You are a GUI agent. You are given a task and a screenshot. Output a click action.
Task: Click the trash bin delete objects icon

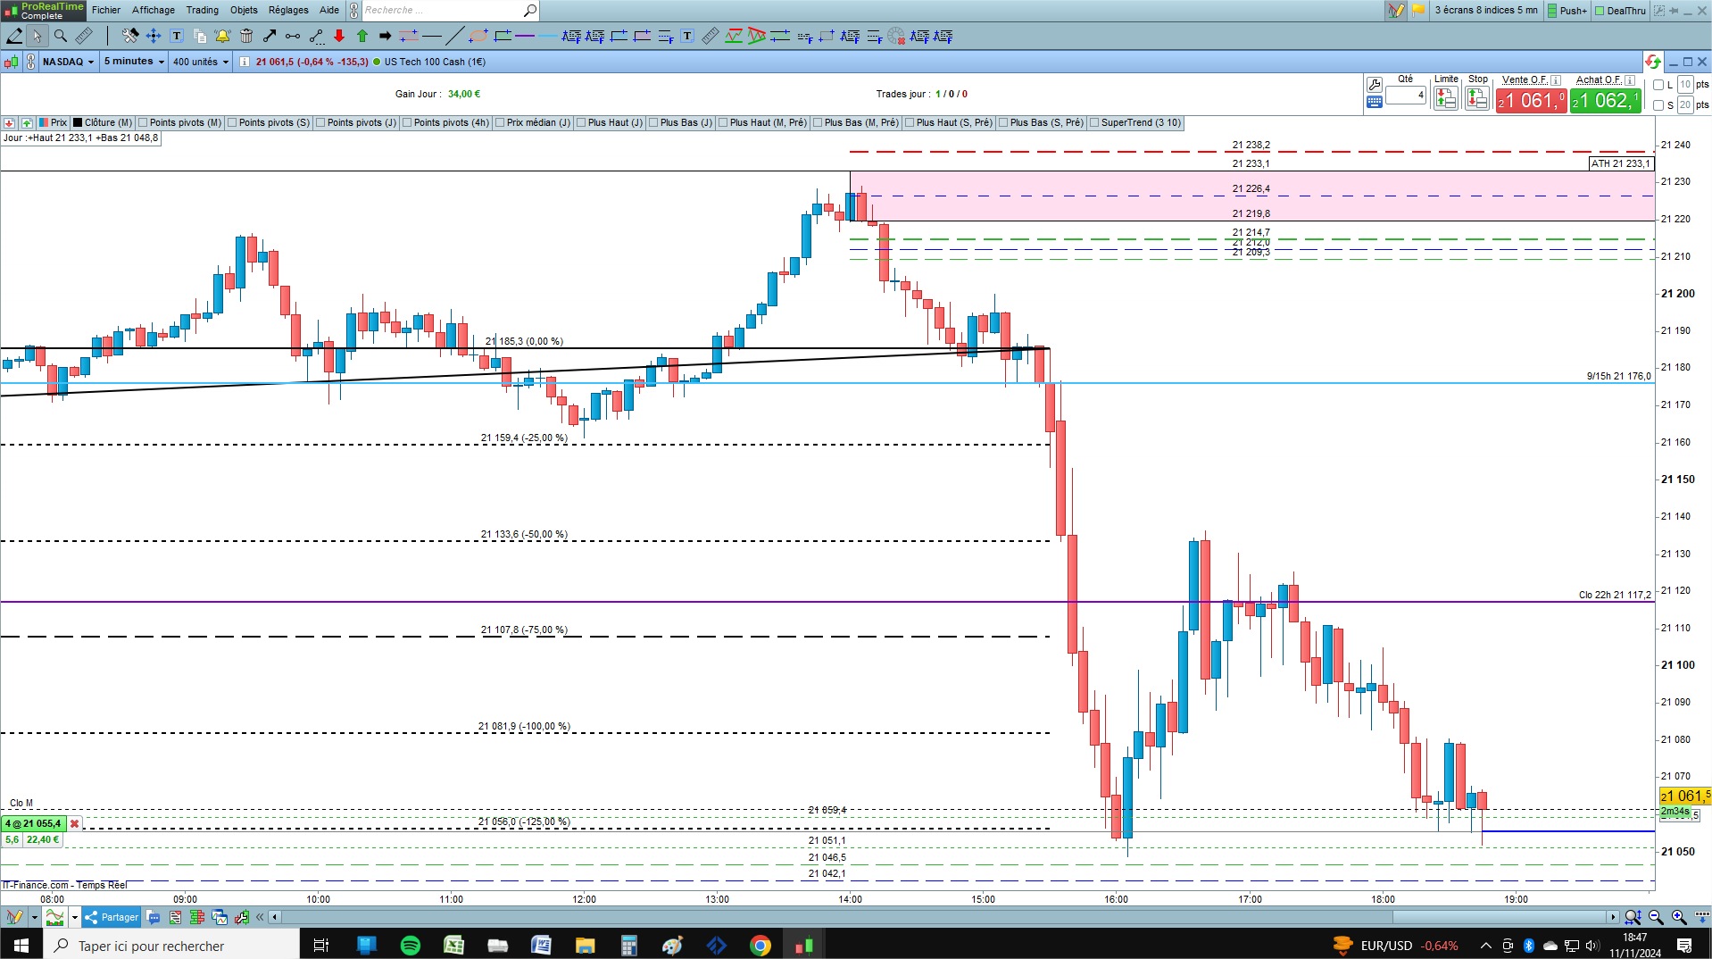(246, 36)
